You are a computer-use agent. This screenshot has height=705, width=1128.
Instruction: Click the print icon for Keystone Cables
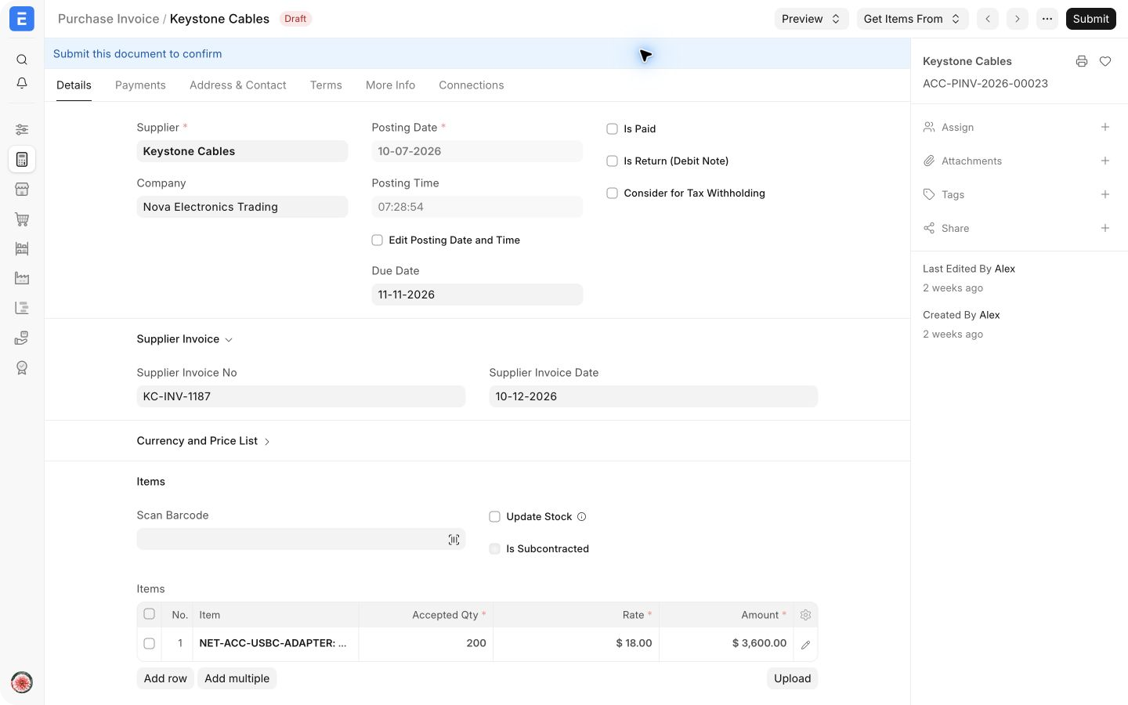[1082, 61]
